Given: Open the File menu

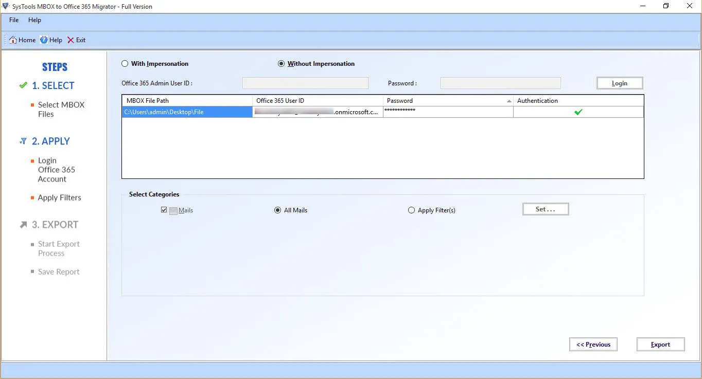Looking at the screenshot, I should click(x=14, y=20).
